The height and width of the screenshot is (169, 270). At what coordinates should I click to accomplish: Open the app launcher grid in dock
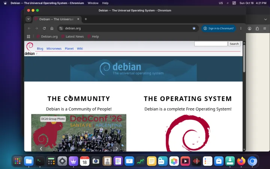point(18,161)
